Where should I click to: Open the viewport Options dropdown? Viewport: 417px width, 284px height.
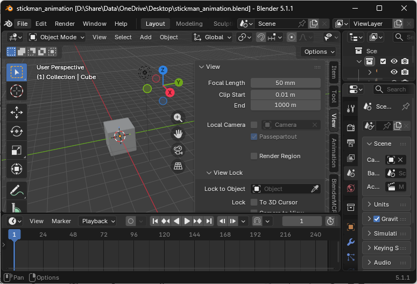(319, 52)
